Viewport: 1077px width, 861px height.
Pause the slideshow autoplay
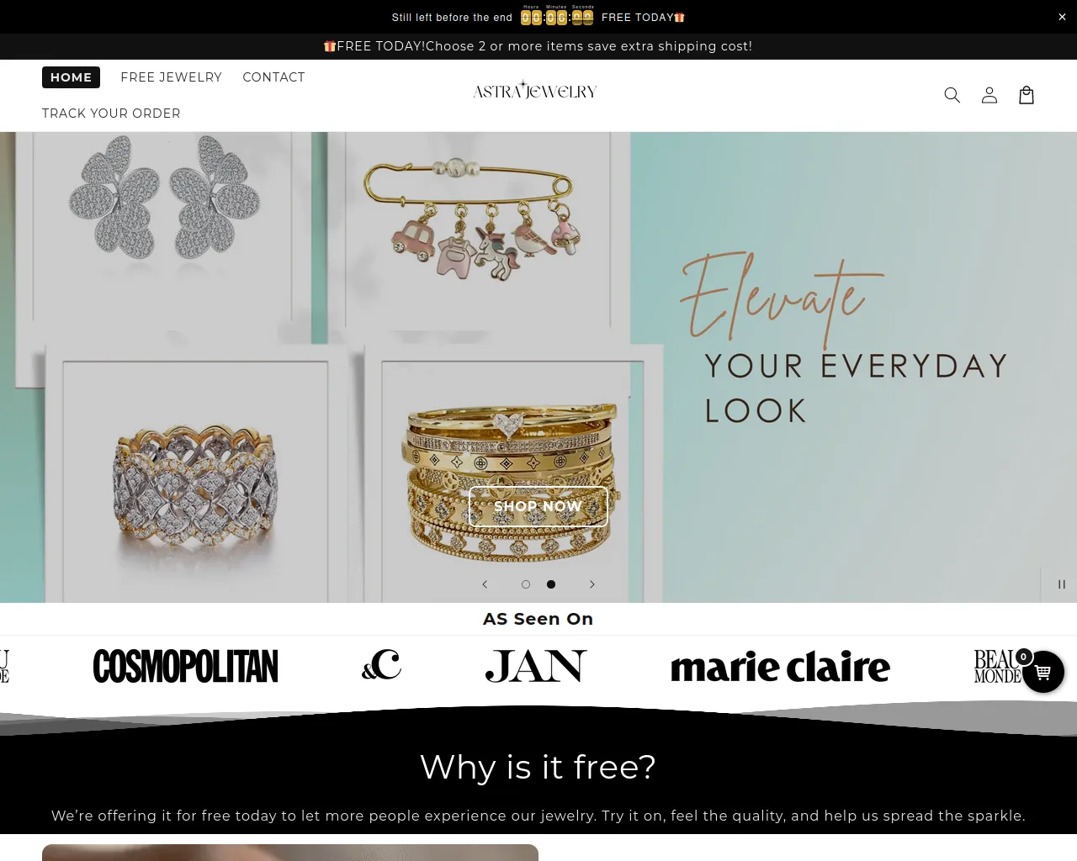[x=1062, y=584]
